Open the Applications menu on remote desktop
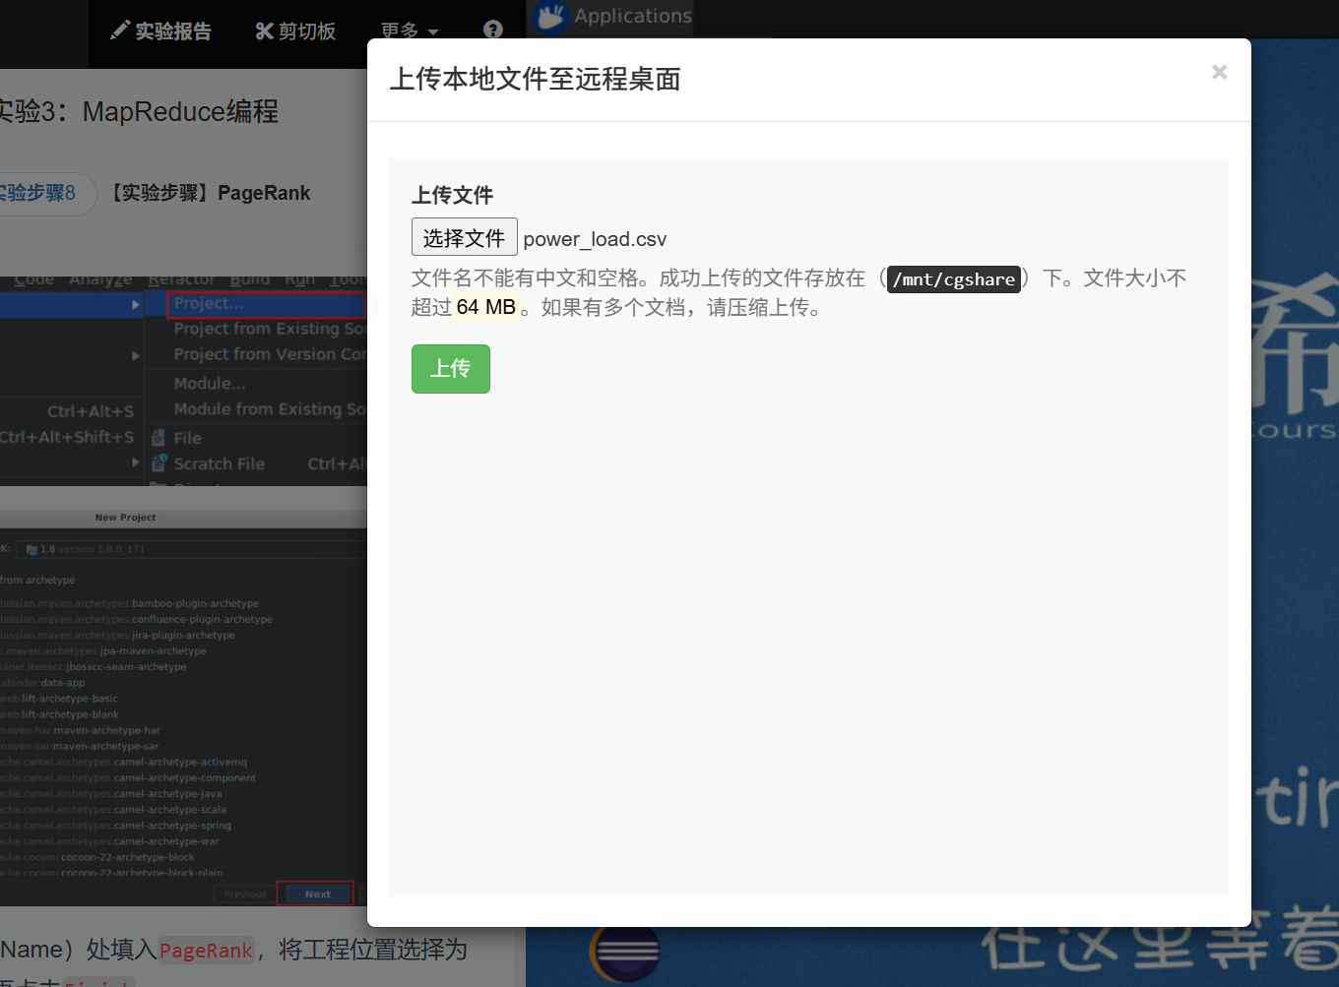 click(x=632, y=16)
